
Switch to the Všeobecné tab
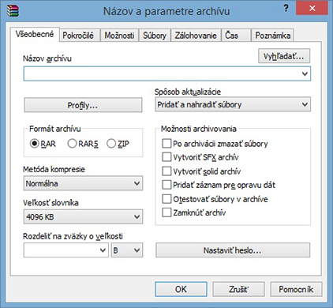click(x=35, y=34)
